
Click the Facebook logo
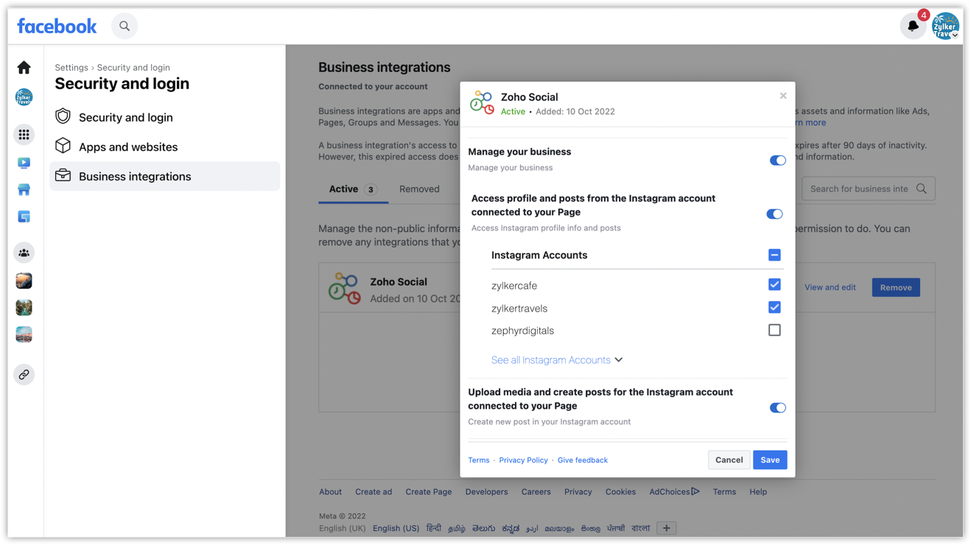point(57,27)
